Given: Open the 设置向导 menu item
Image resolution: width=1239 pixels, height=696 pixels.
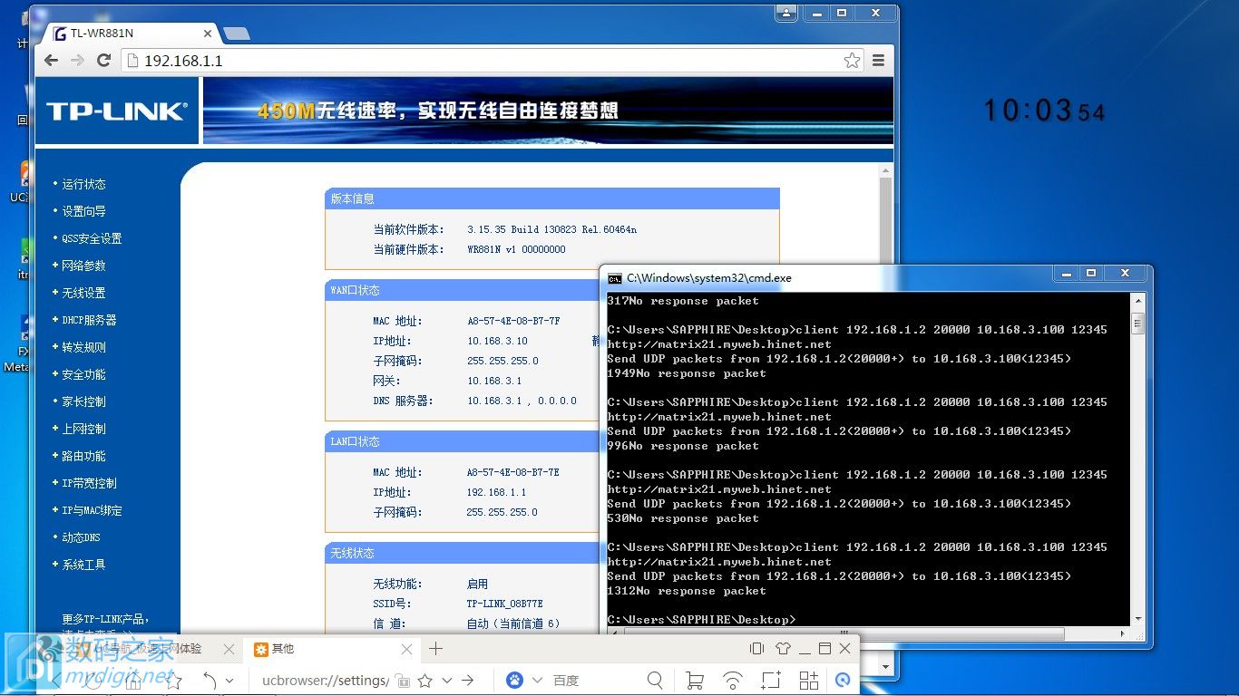Looking at the screenshot, I should (83, 211).
